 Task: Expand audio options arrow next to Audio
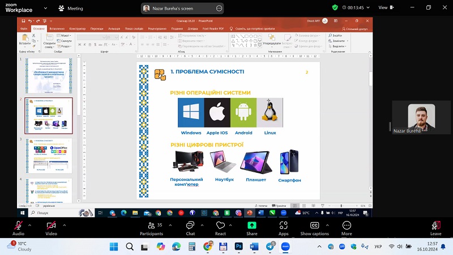point(30,225)
